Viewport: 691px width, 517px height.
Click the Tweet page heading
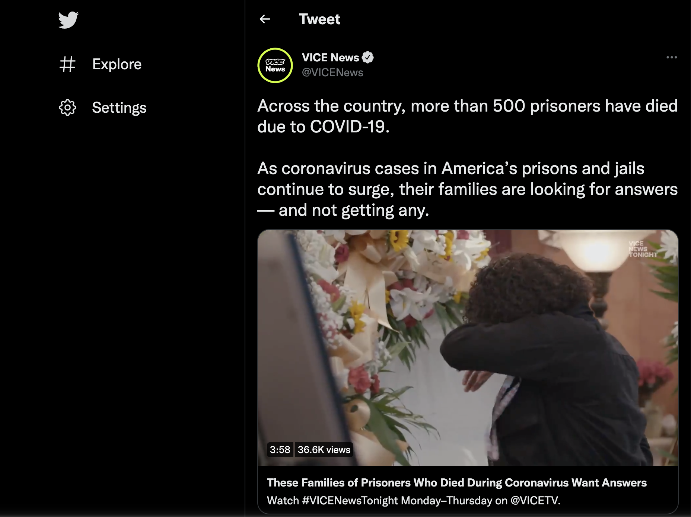click(319, 19)
